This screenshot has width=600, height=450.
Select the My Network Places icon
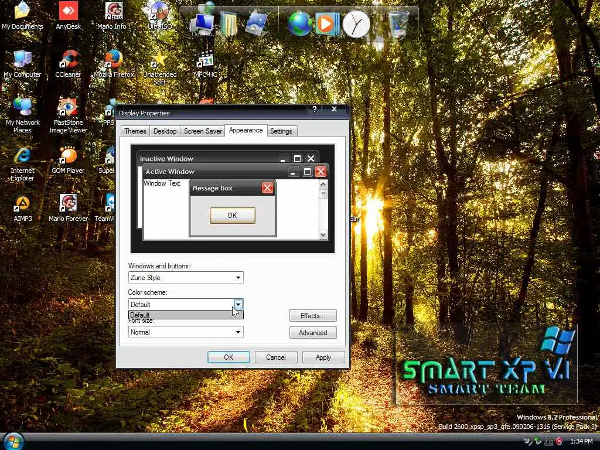point(22,115)
